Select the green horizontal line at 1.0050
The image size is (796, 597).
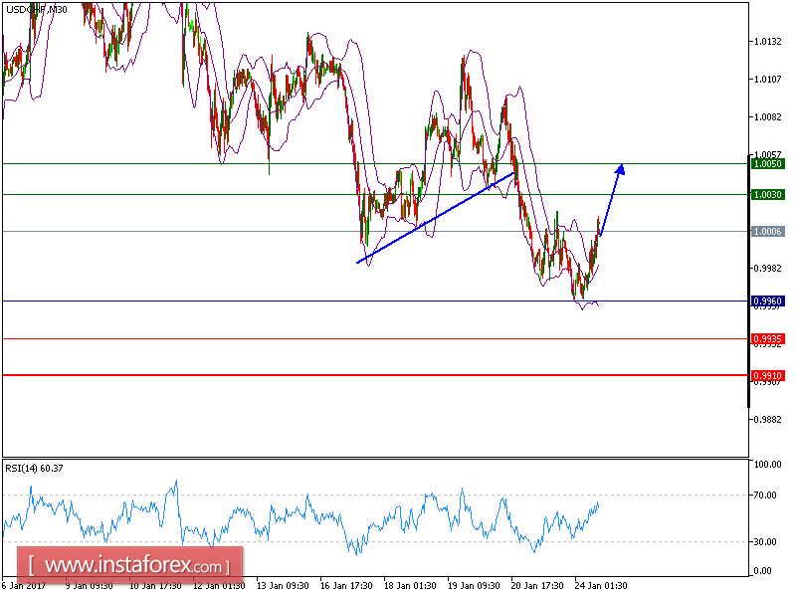[x=376, y=164]
